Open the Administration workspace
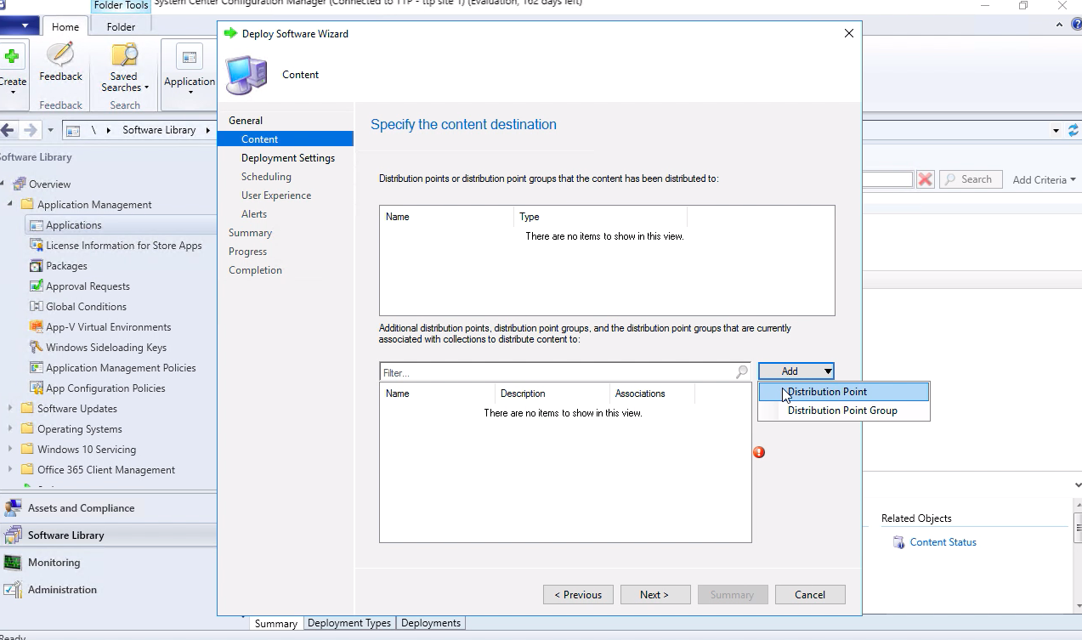1082x640 pixels. pos(108,590)
